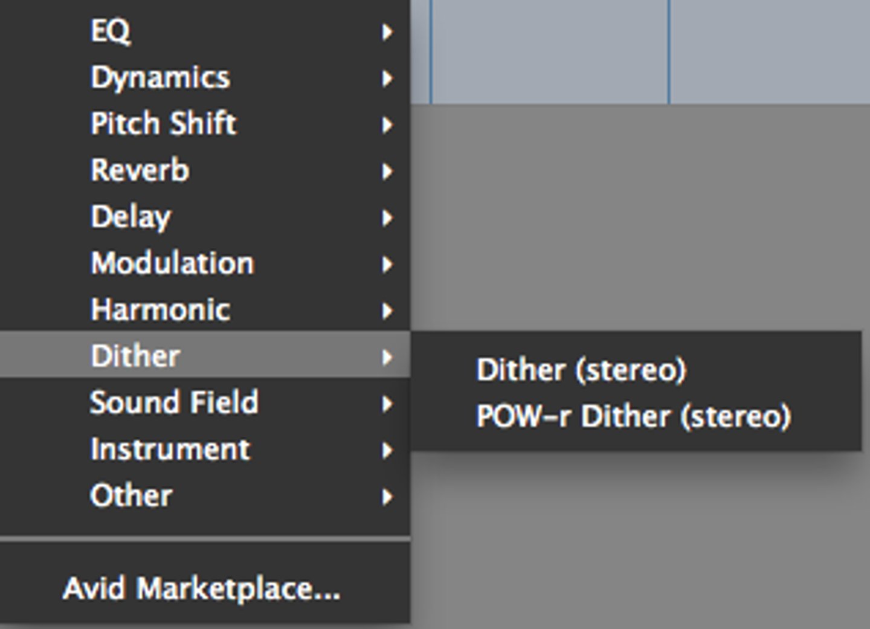Click the highlighted Dither menu item
870x629 pixels.
(135, 356)
